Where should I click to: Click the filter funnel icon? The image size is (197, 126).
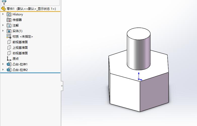pos(4,3)
